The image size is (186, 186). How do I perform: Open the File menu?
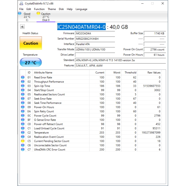pyautogui.click(x=21, y=9)
